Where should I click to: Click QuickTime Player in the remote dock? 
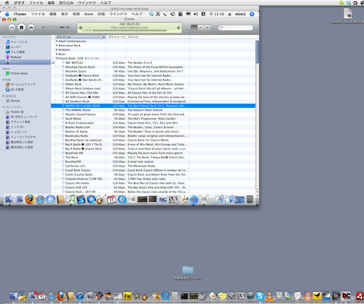(122, 199)
